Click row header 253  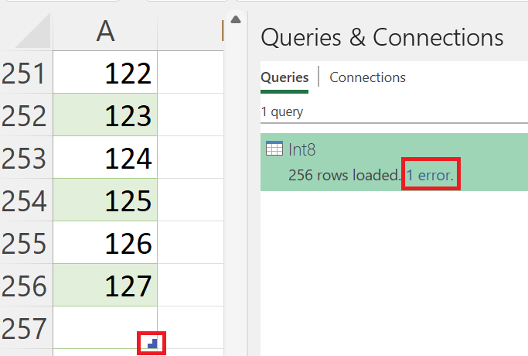click(x=26, y=159)
